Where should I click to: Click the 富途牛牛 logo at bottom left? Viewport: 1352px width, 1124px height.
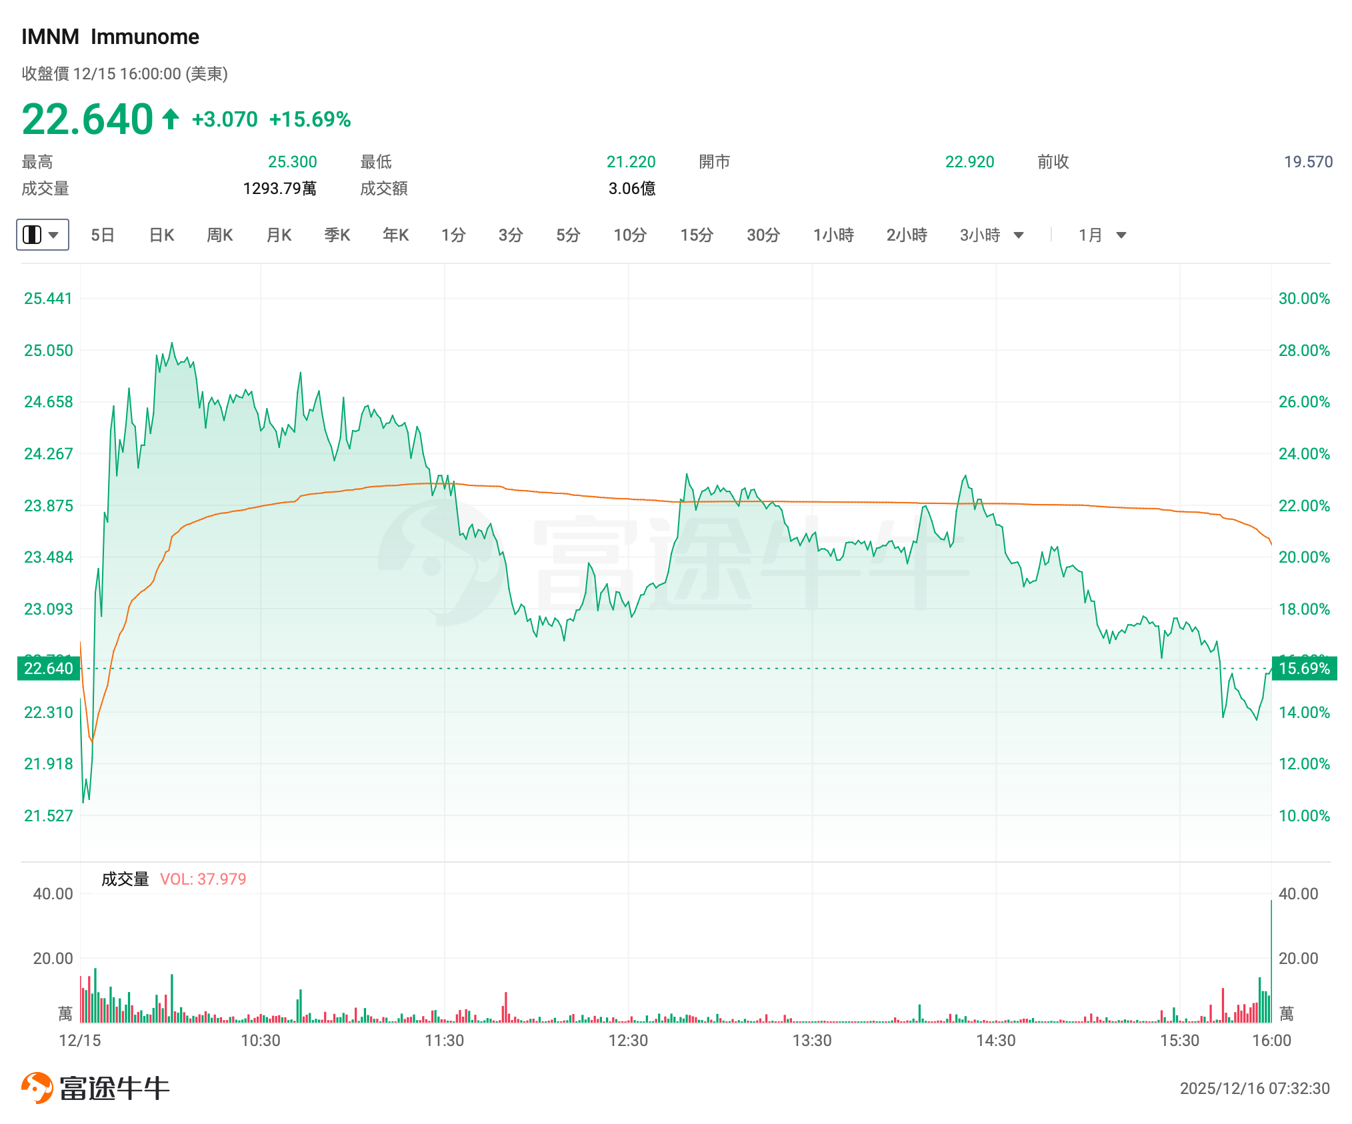click(95, 1088)
